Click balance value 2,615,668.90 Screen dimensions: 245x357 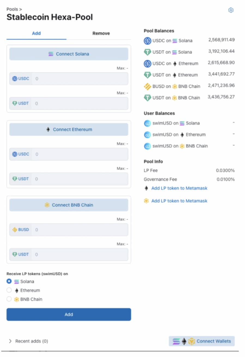click(x=221, y=63)
